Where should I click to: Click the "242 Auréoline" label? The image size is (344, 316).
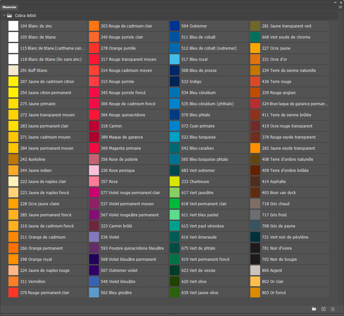tap(33, 159)
